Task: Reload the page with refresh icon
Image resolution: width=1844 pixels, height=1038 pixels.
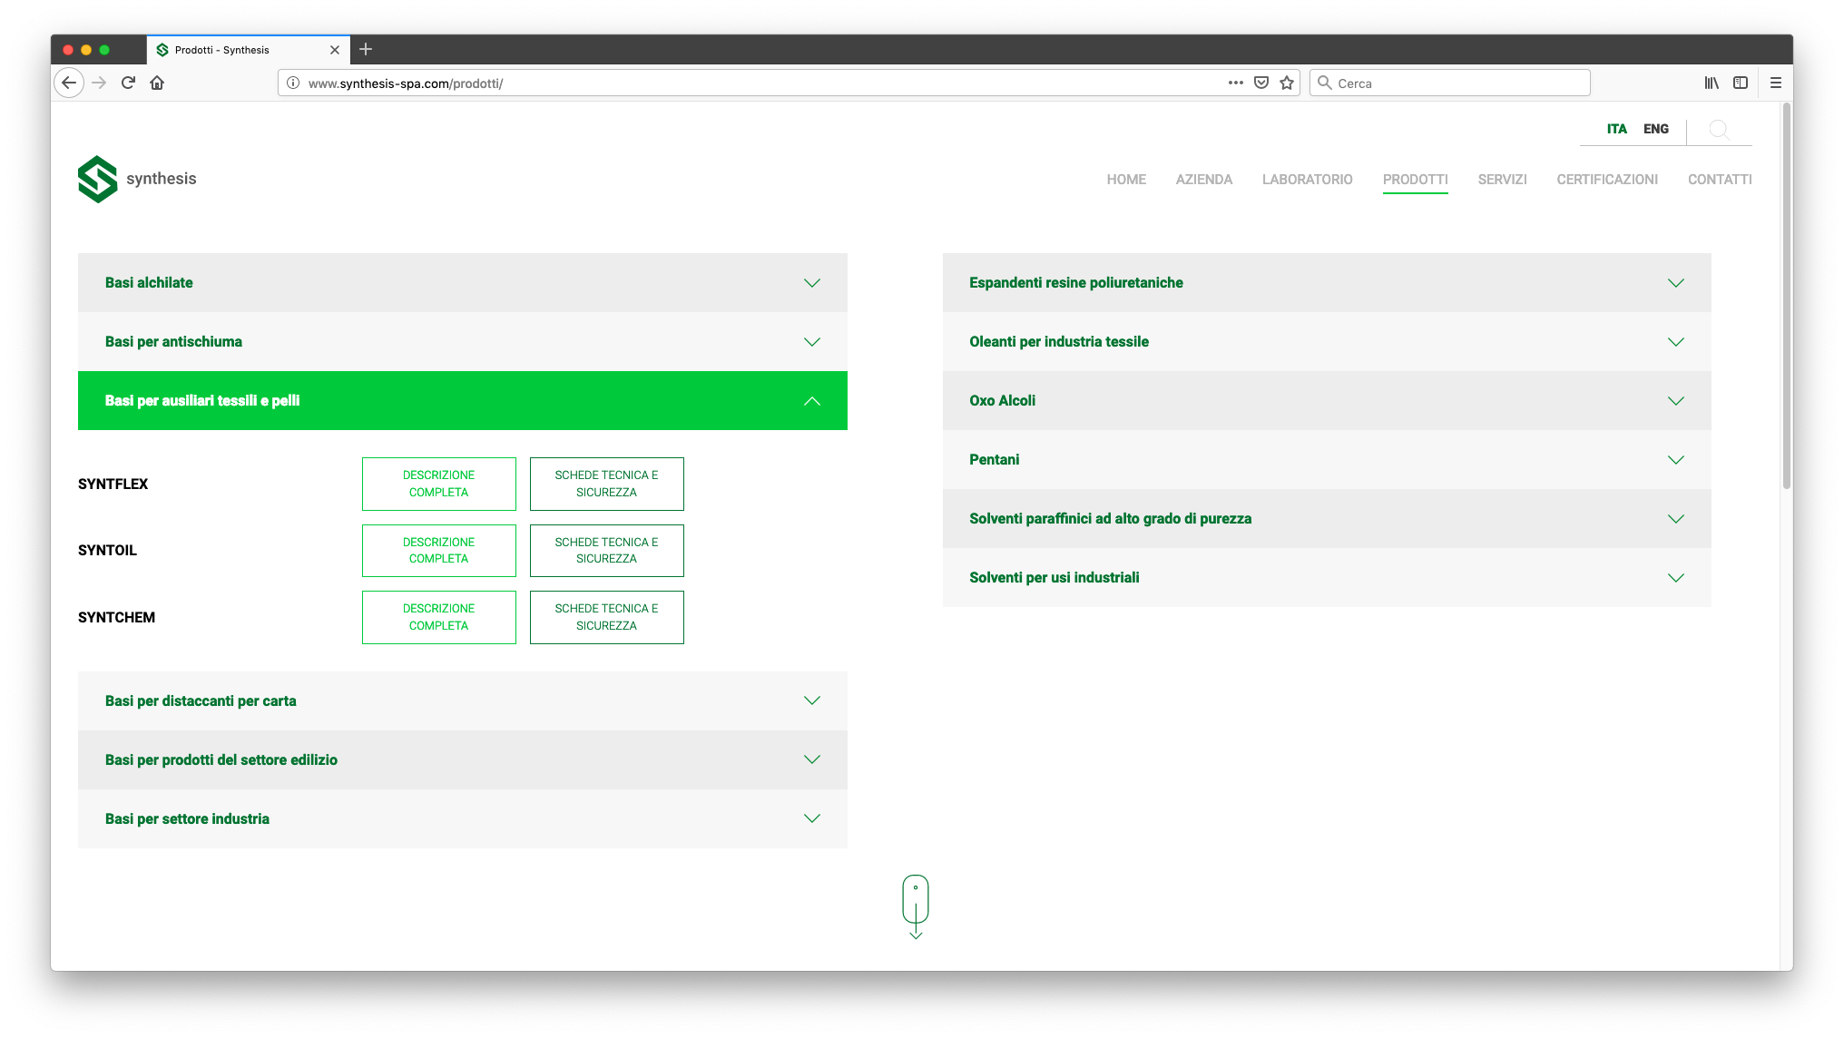Action: (128, 83)
